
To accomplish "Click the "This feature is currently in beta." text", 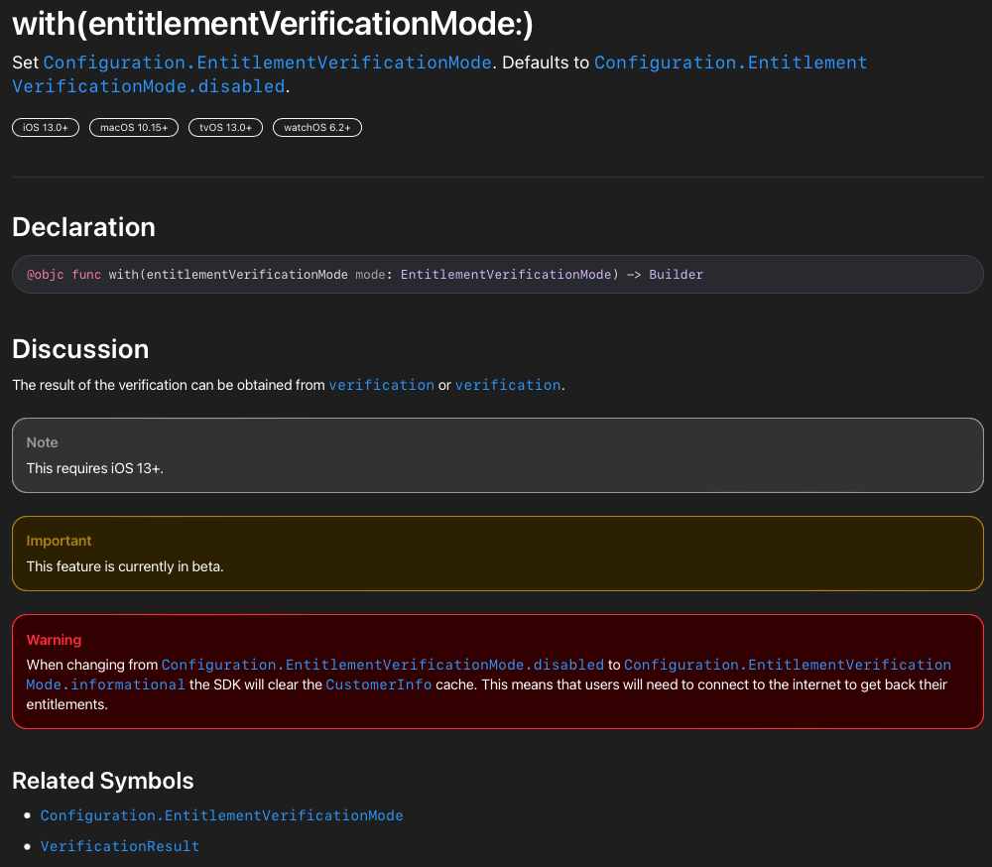I will (x=125, y=566).
